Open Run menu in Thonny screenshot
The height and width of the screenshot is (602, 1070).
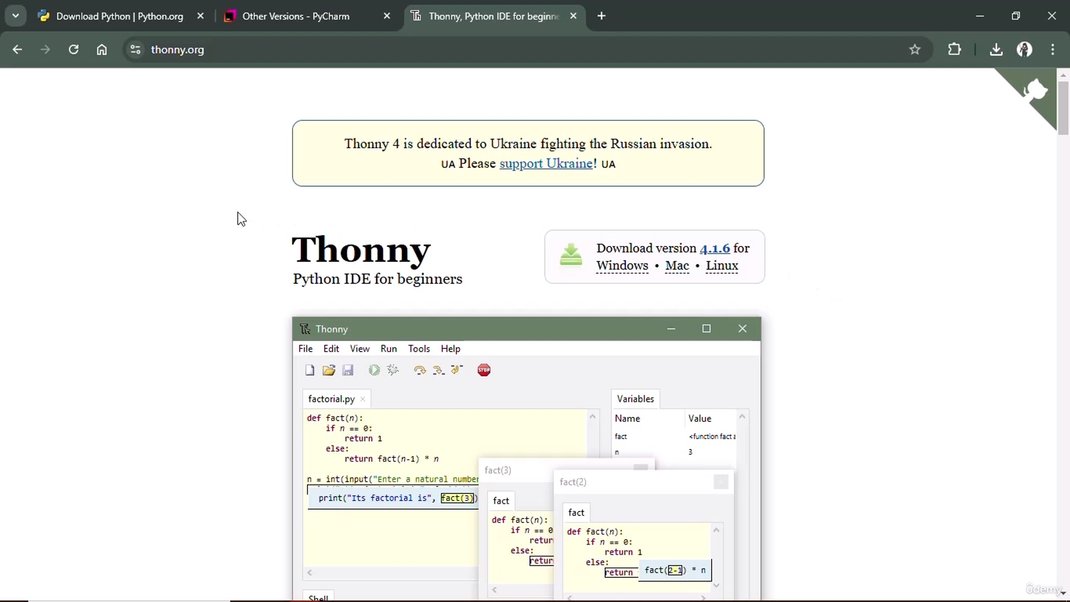(x=388, y=349)
